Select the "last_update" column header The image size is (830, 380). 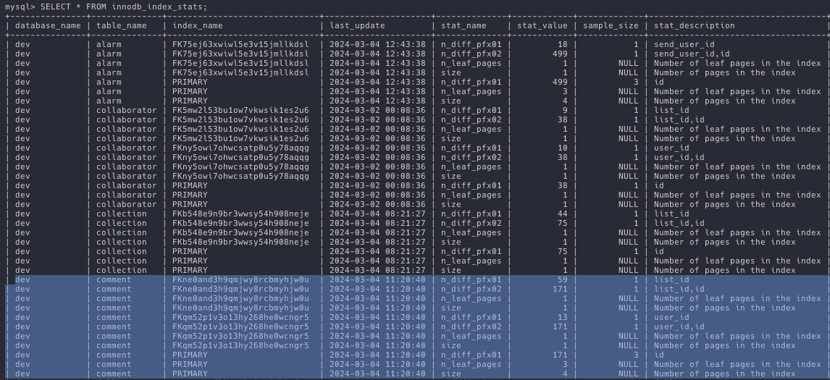click(x=357, y=25)
